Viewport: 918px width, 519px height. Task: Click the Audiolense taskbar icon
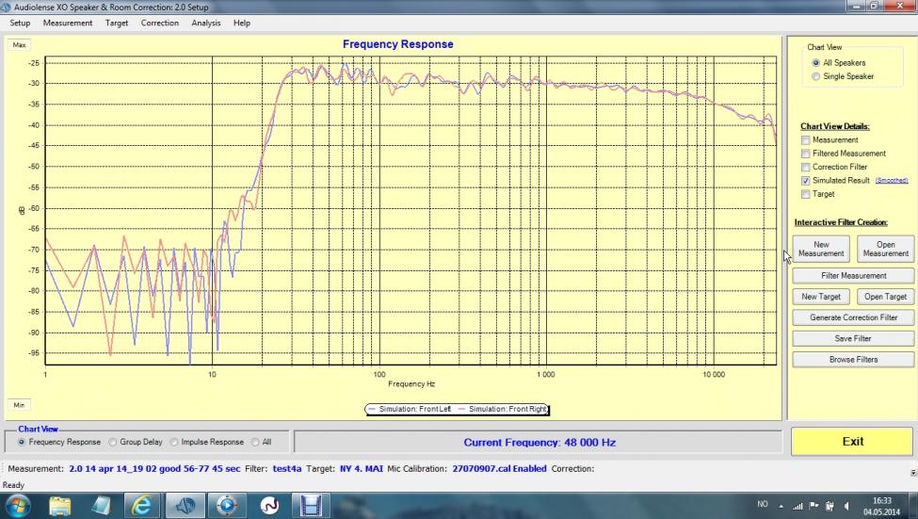(x=185, y=506)
